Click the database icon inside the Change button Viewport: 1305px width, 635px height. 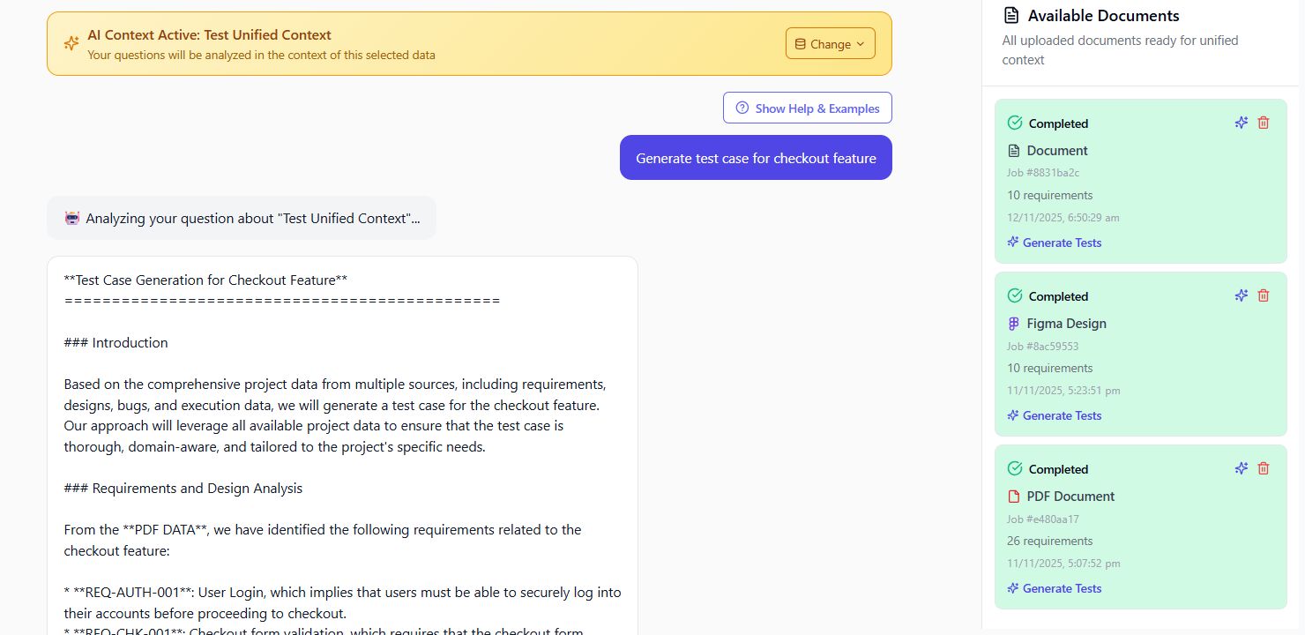801,42
